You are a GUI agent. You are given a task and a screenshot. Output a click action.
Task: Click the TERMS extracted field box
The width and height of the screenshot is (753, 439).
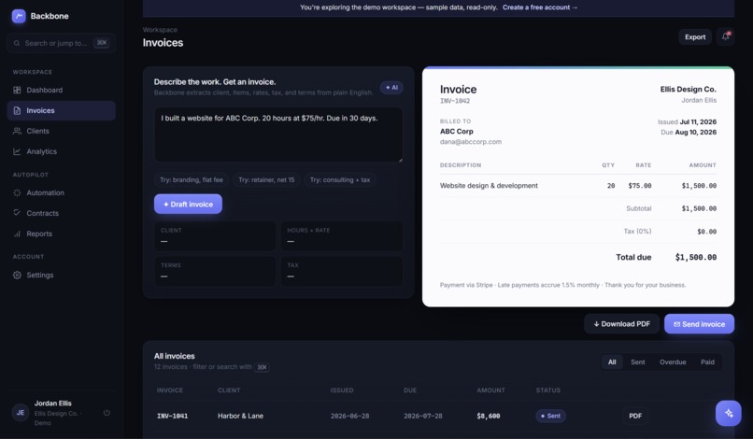point(215,271)
